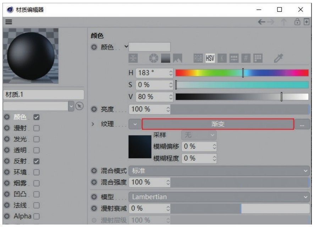Screen dimensions: 314x227
Task: Click the keyframe circle beside the 颜色 parameter
Action: (x=94, y=47)
